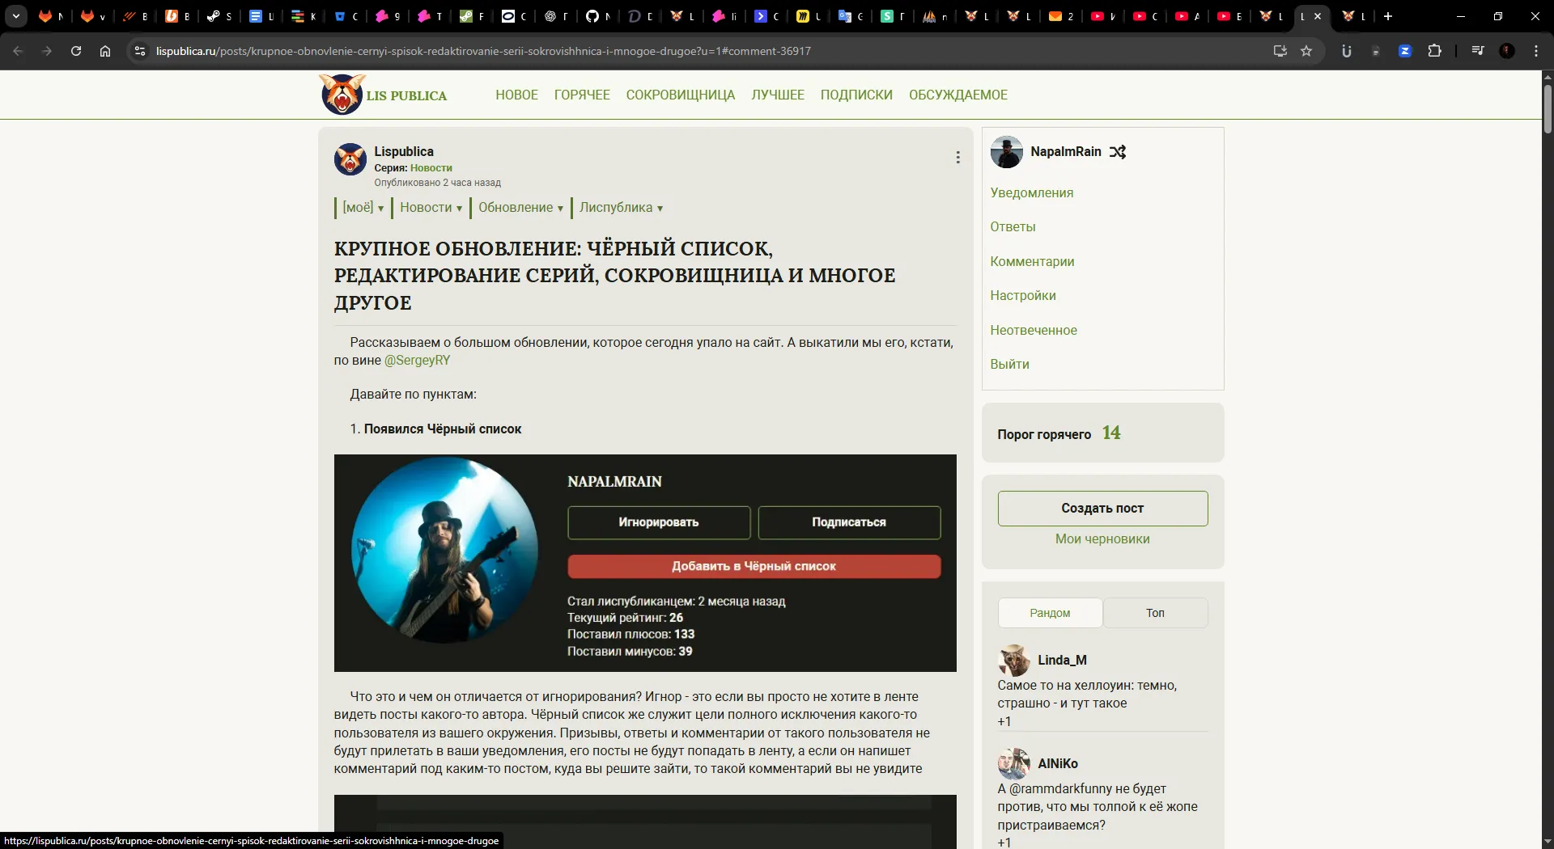
Task: Expand the Обновление tag dropdown
Action: tap(520, 208)
